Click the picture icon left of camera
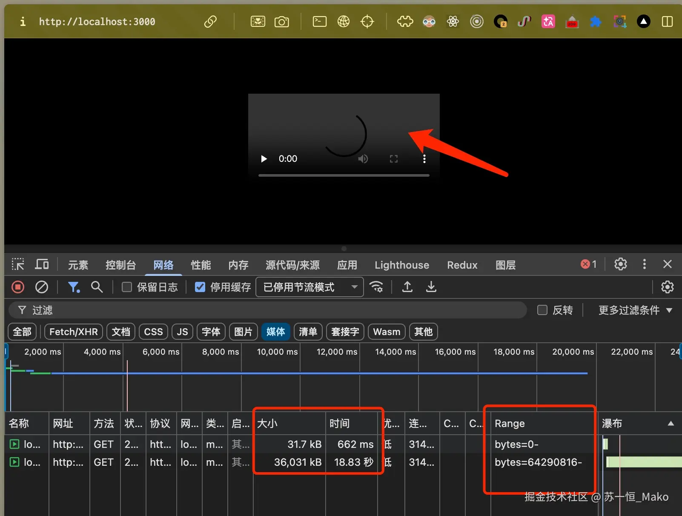 258,21
